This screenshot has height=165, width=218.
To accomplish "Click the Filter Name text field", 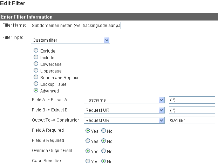I will [76, 26].
